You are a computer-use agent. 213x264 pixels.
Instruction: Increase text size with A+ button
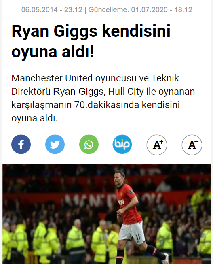coord(157,145)
